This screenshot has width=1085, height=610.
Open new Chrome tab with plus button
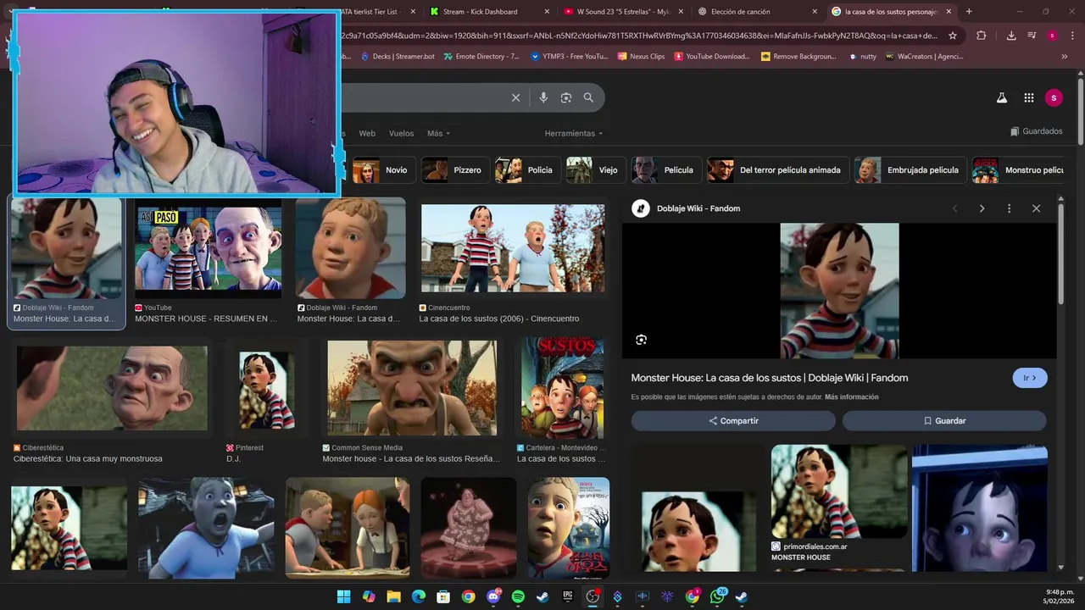(x=969, y=12)
